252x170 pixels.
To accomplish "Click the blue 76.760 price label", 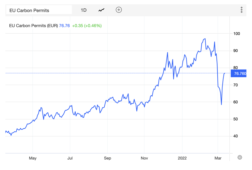I will pos(240,74).
